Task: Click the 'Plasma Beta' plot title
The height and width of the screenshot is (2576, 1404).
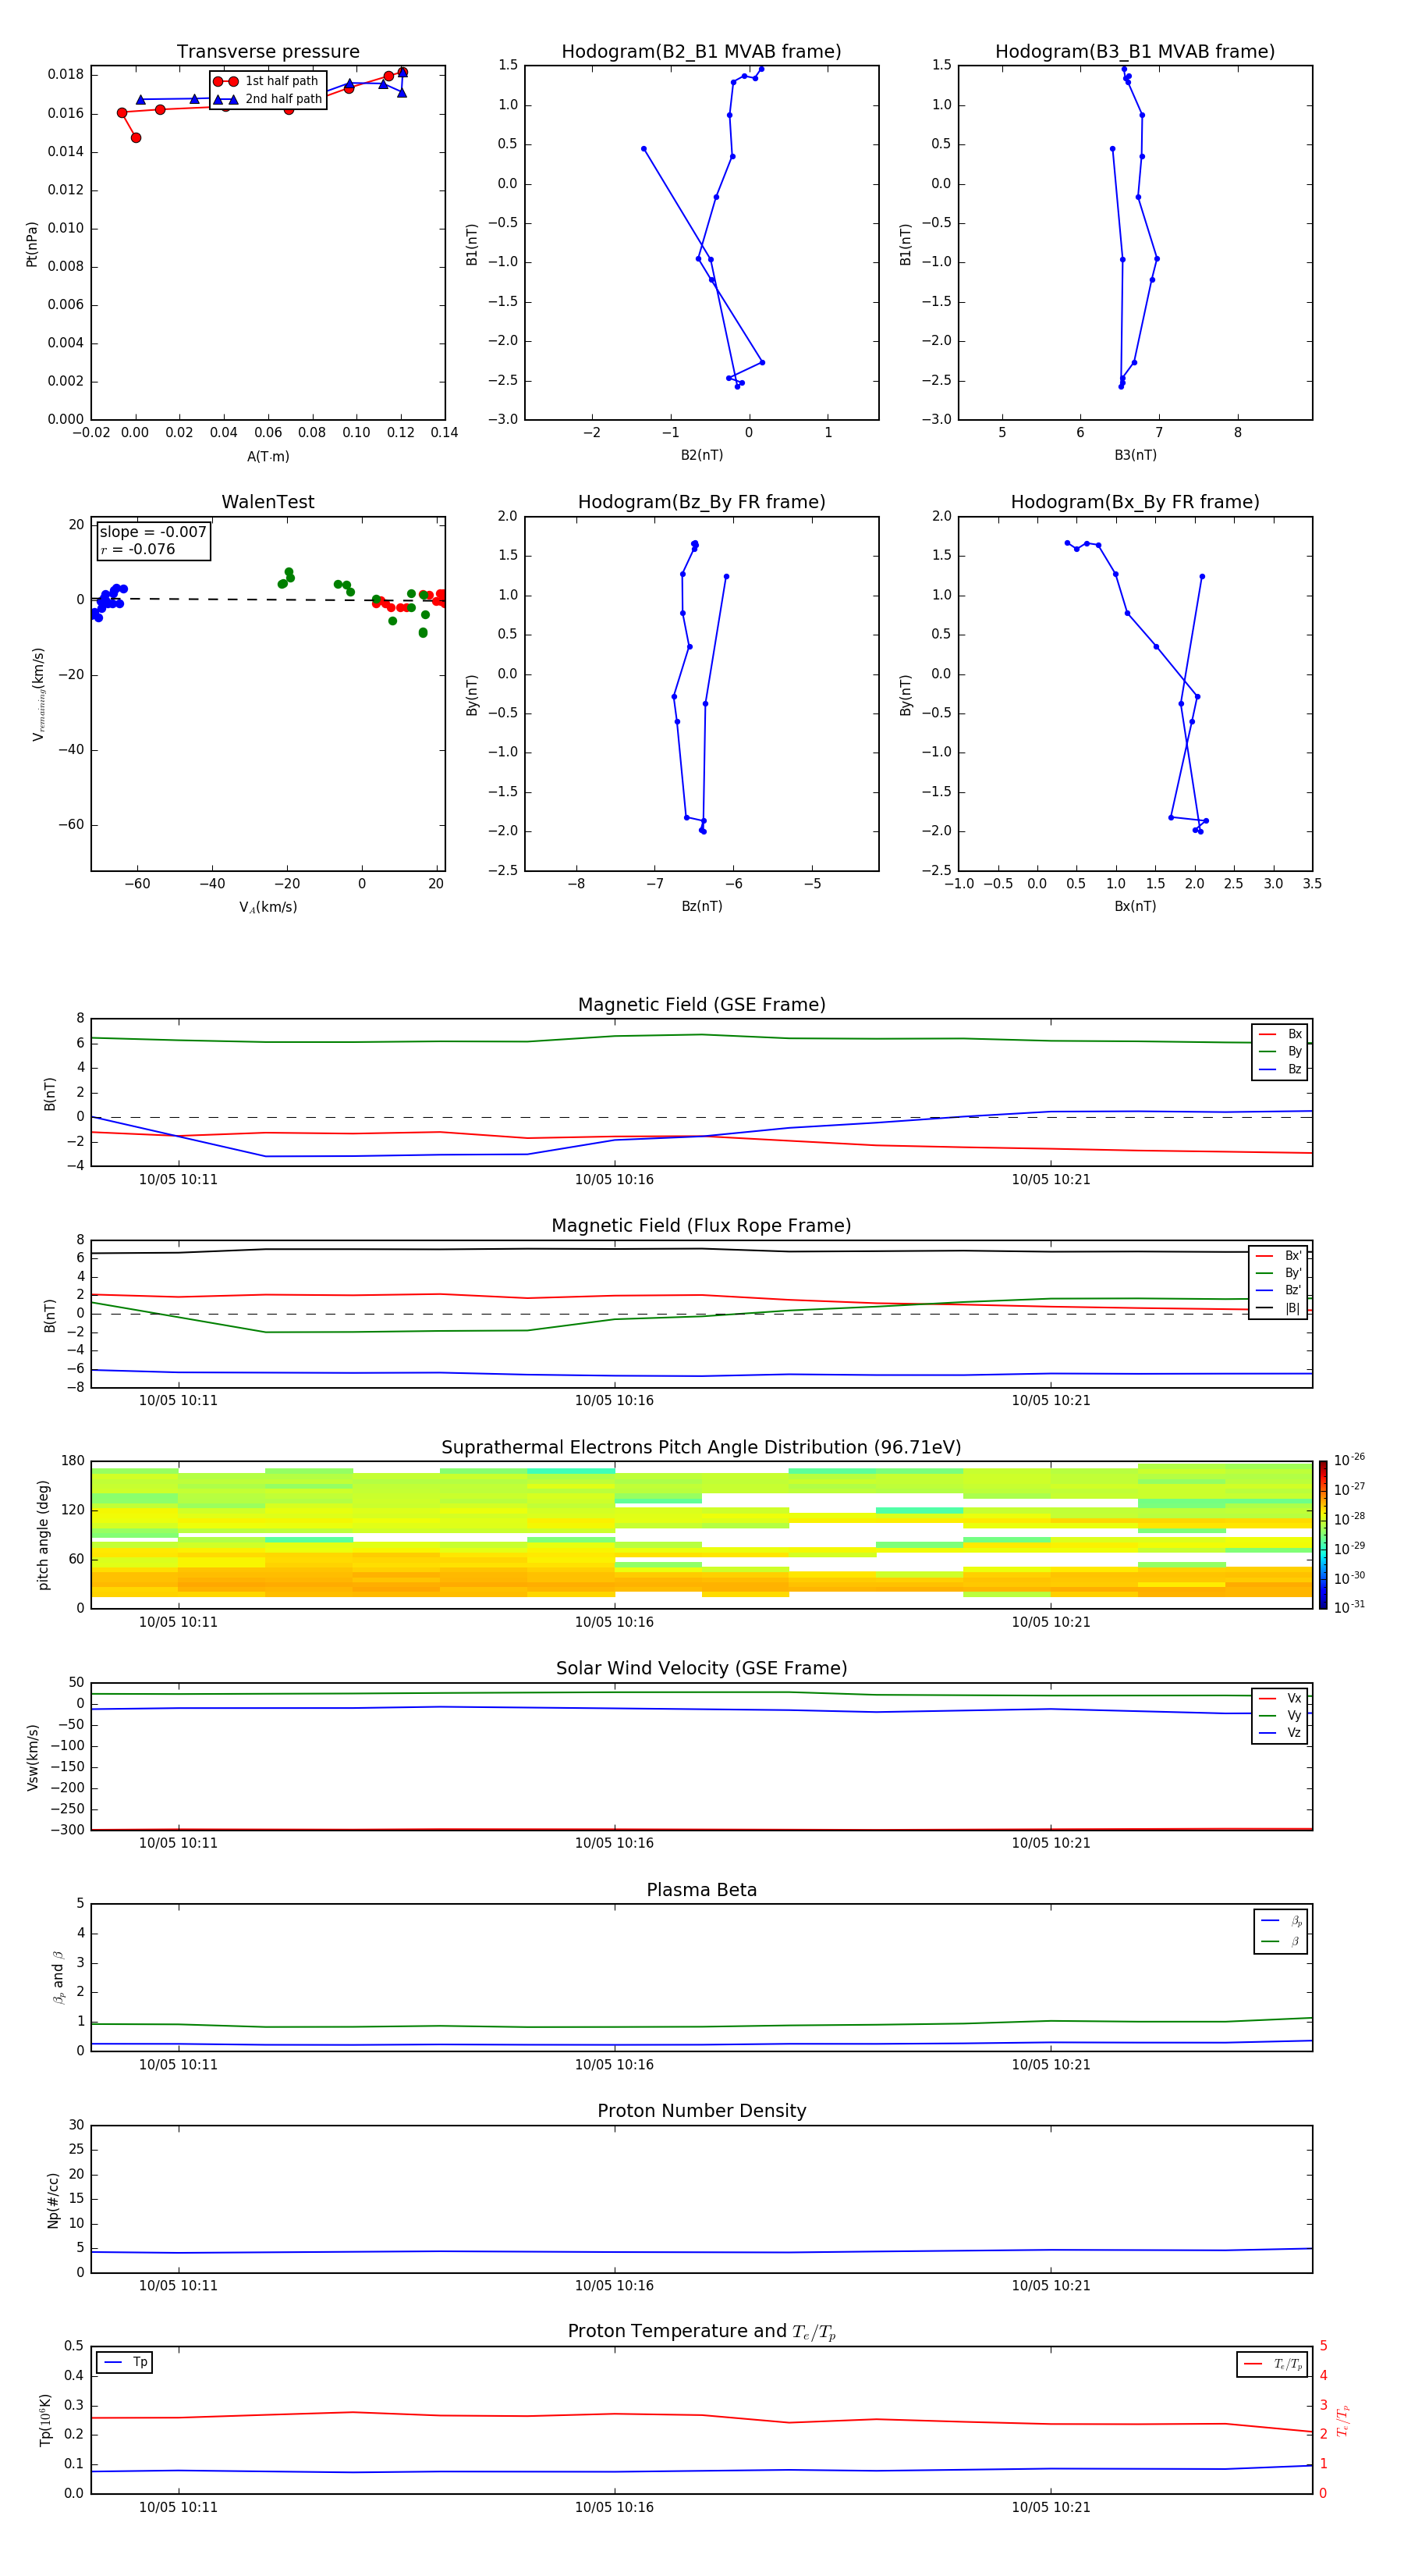Action: 701,1891
